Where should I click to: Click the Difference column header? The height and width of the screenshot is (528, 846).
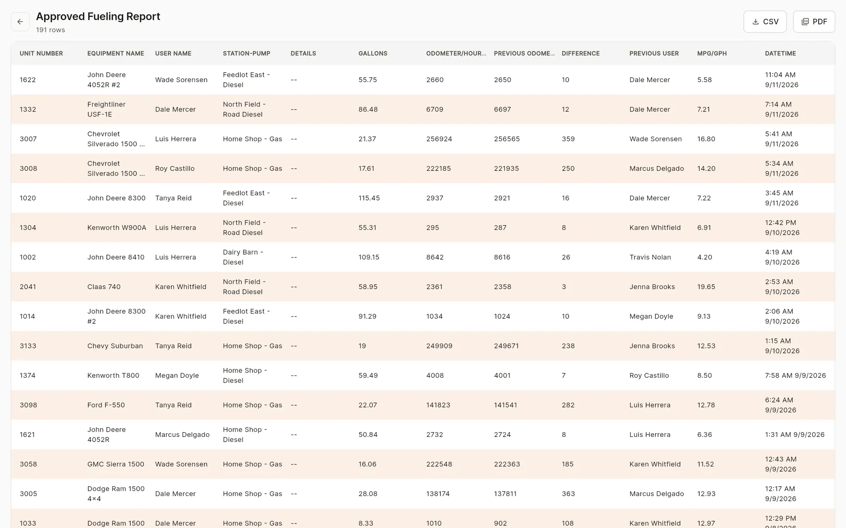(580, 54)
